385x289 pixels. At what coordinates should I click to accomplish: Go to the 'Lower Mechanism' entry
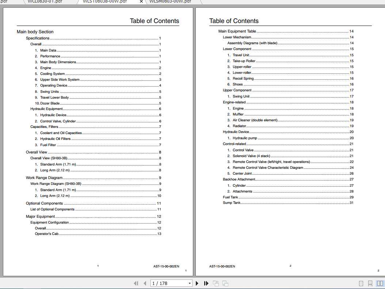(x=288, y=37)
